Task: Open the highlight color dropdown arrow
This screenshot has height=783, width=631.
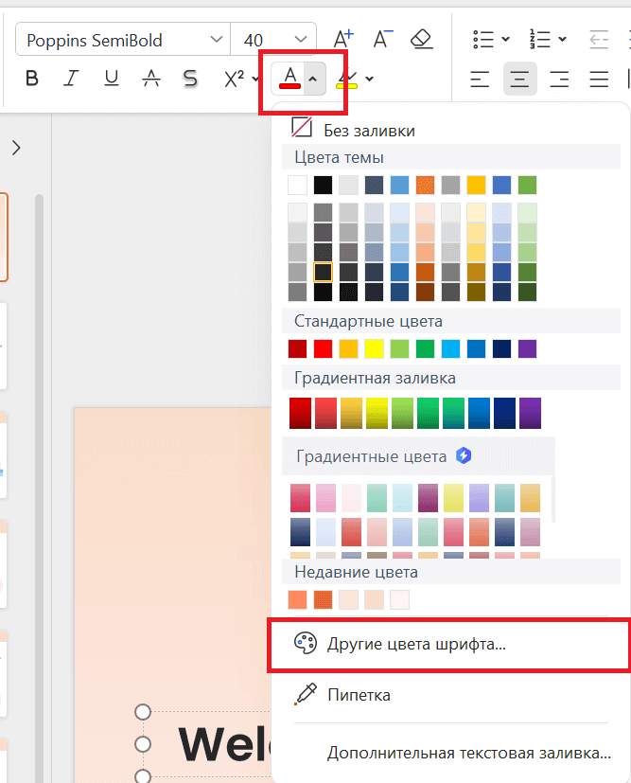Action: click(369, 79)
